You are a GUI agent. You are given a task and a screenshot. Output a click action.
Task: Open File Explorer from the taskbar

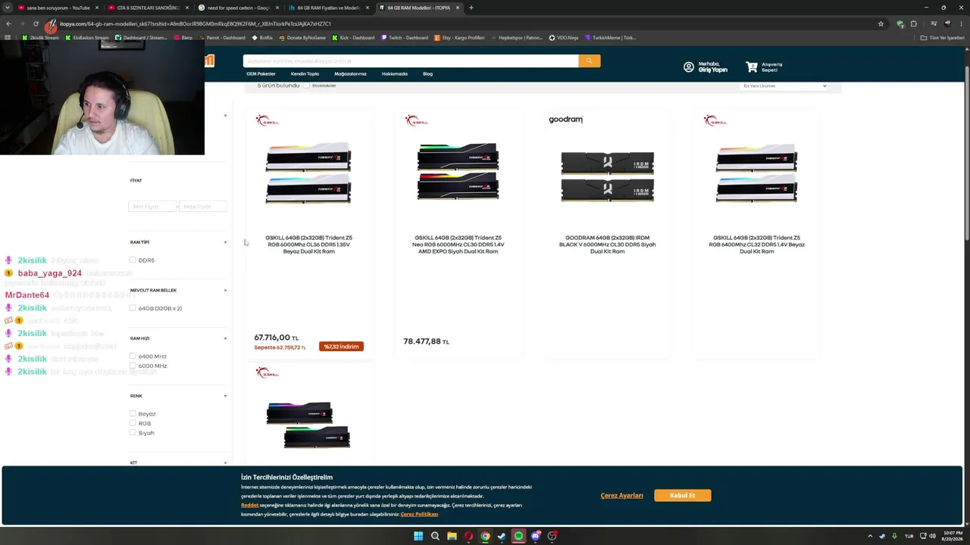click(452, 536)
